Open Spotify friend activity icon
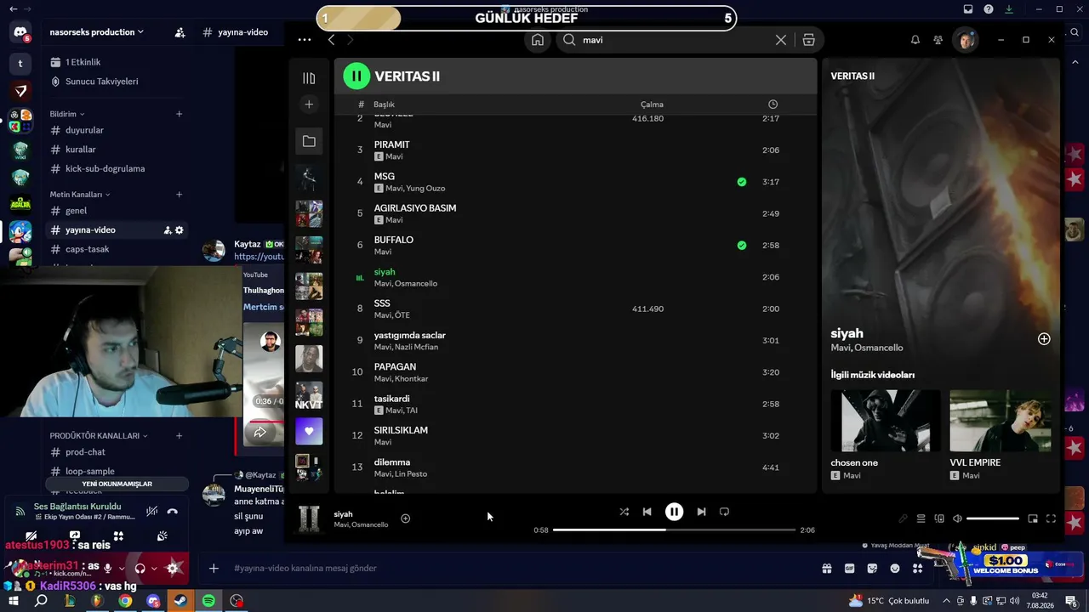 point(938,40)
